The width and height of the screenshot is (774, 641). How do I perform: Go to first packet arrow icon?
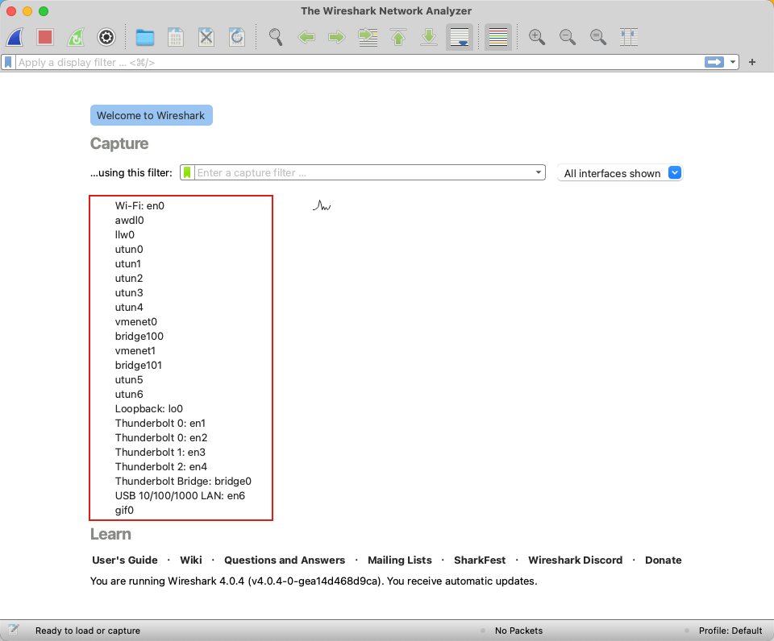[398, 37]
